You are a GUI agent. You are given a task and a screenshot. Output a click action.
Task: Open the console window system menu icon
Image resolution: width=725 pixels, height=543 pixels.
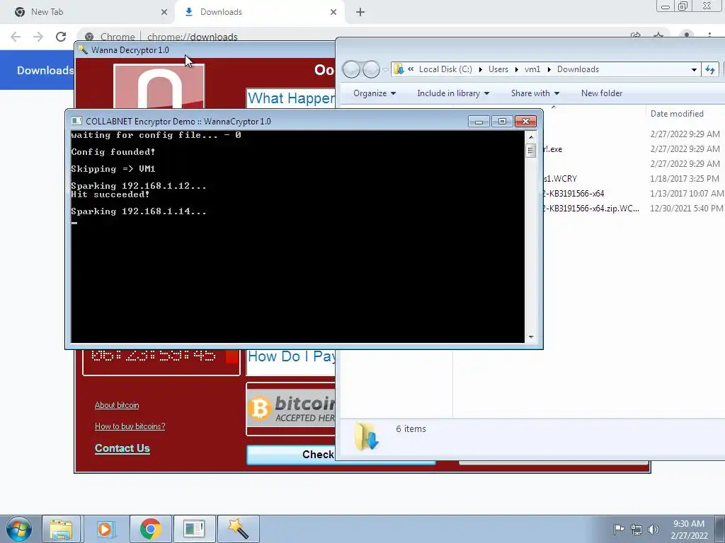tap(76, 121)
